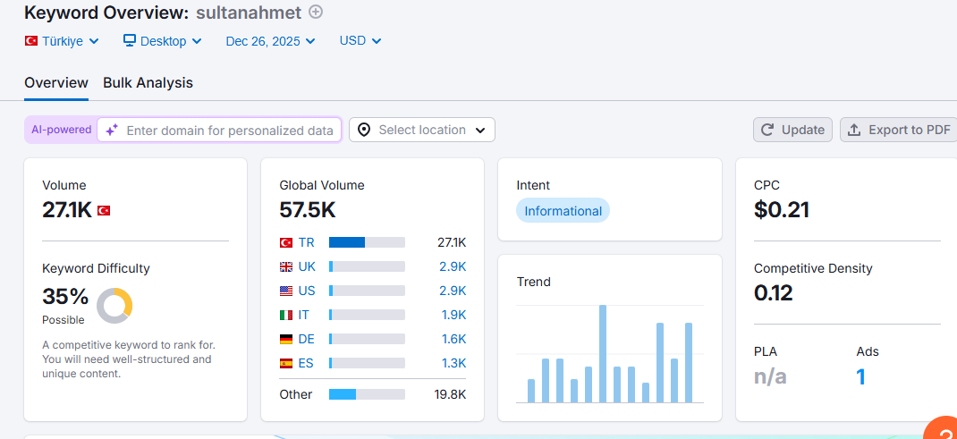Click the German flag in Global Volume list
The height and width of the screenshot is (439, 957).
tap(286, 339)
